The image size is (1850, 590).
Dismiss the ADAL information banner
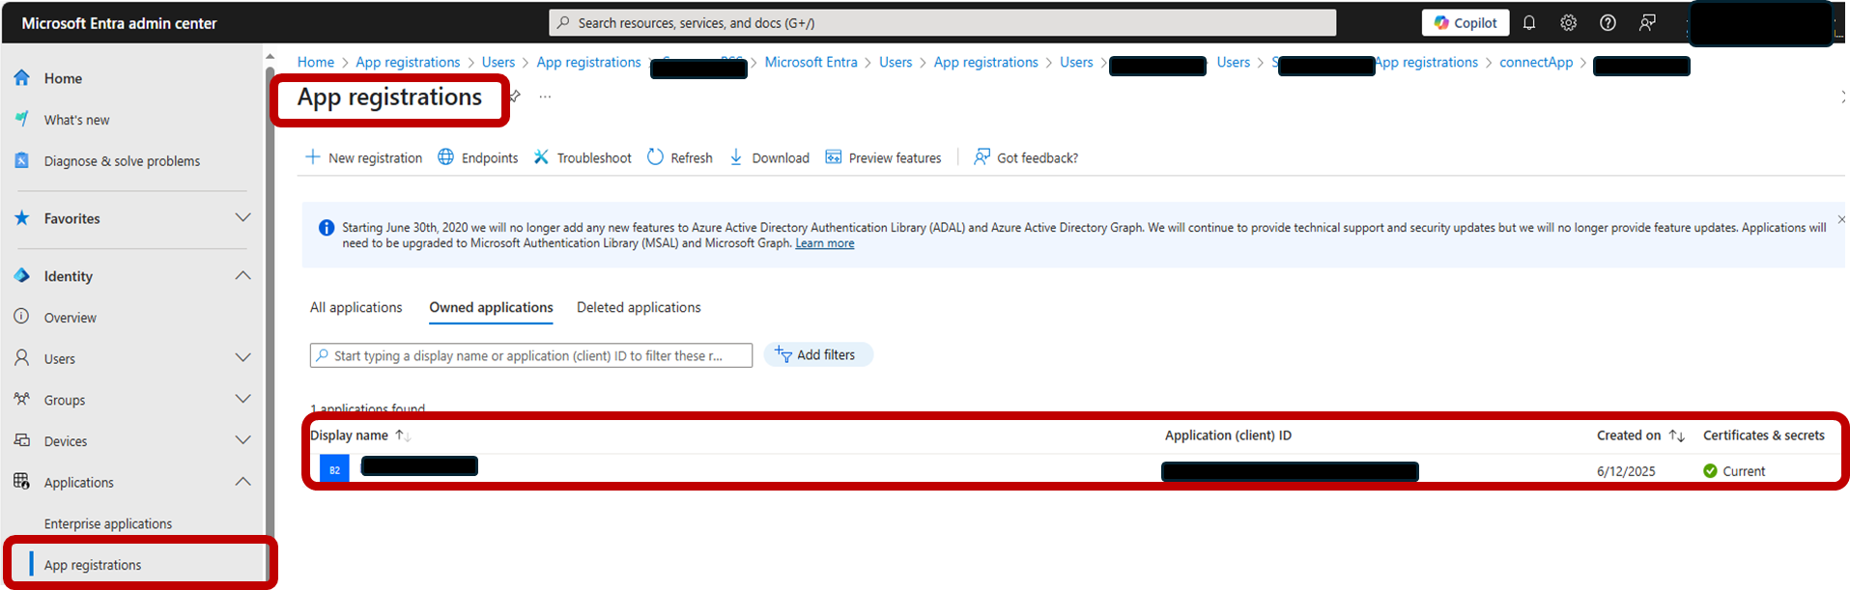coord(1841,220)
